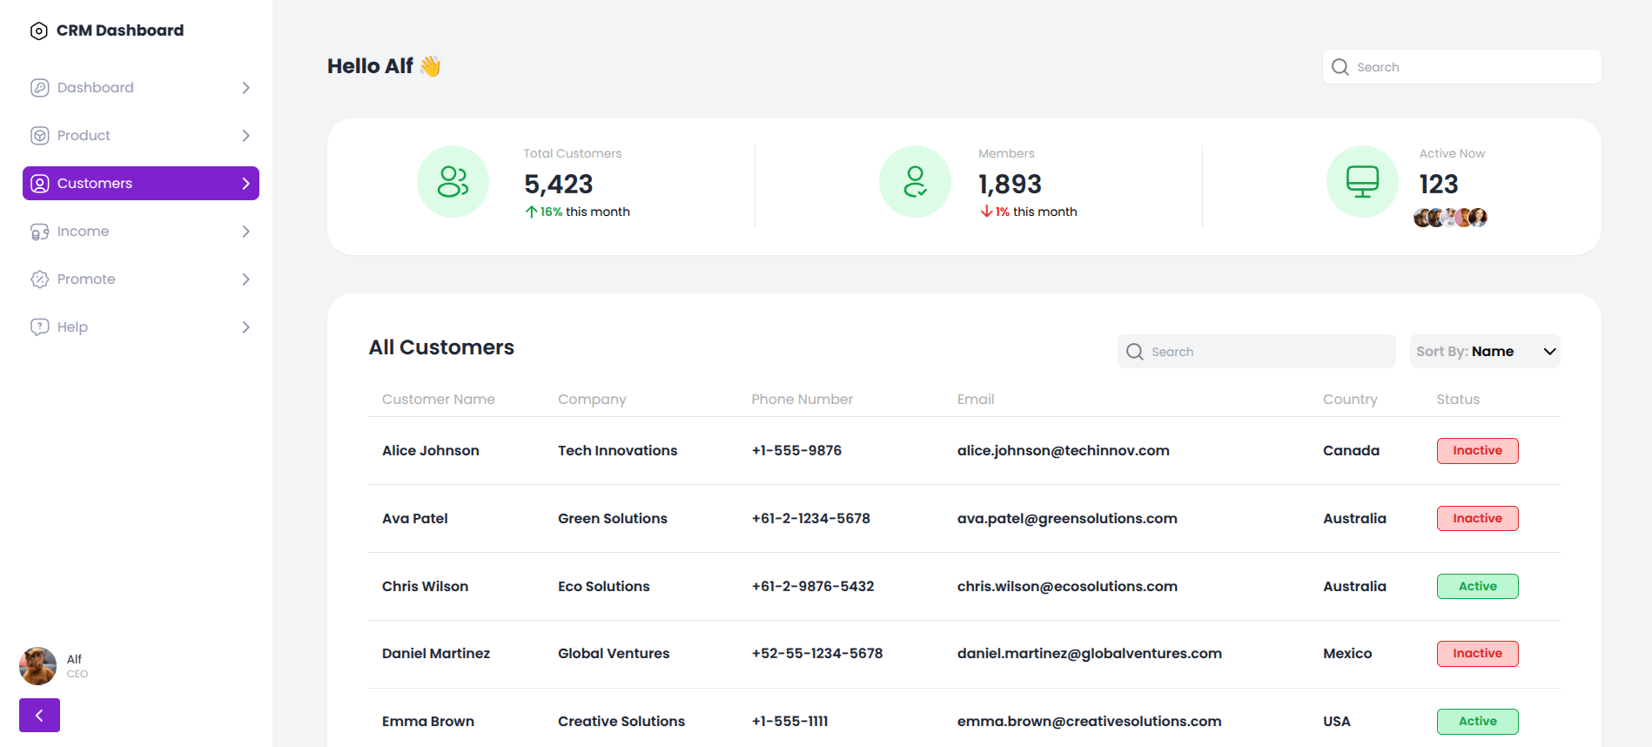Click the Tech Innovations company cell
This screenshot has height=747, width=1652.
click(618, 451)
